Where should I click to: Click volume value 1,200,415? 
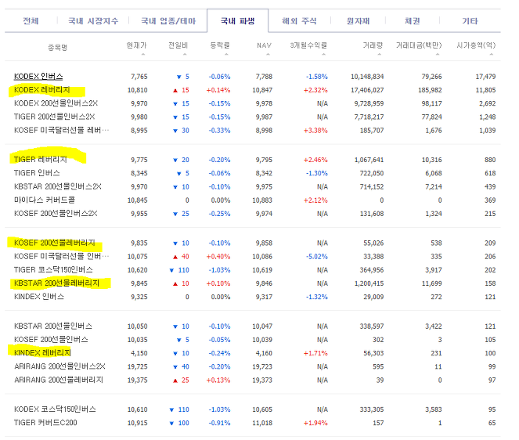point(369,283)
